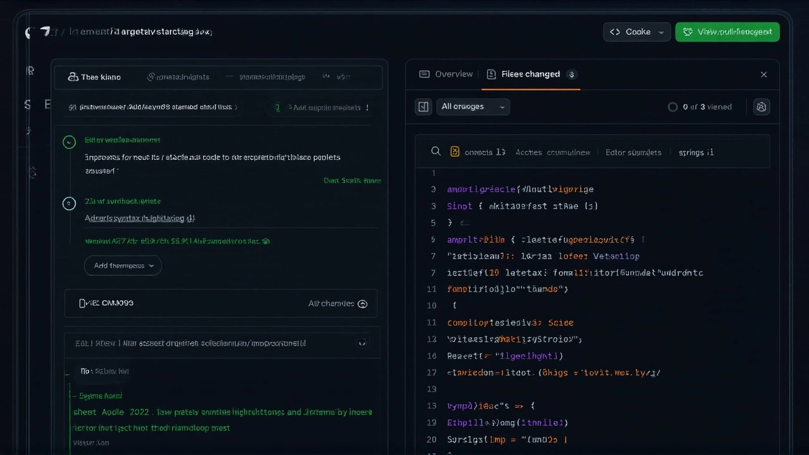Click inside the file search input field
The height and width of the screenshot is (455, 809).
click(600, 152)
